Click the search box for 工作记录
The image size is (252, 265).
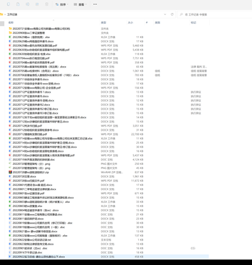click(x=215, y=14)
